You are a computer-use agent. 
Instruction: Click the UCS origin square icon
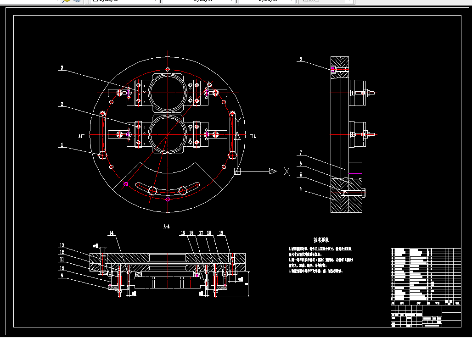(x=237, y=171)
